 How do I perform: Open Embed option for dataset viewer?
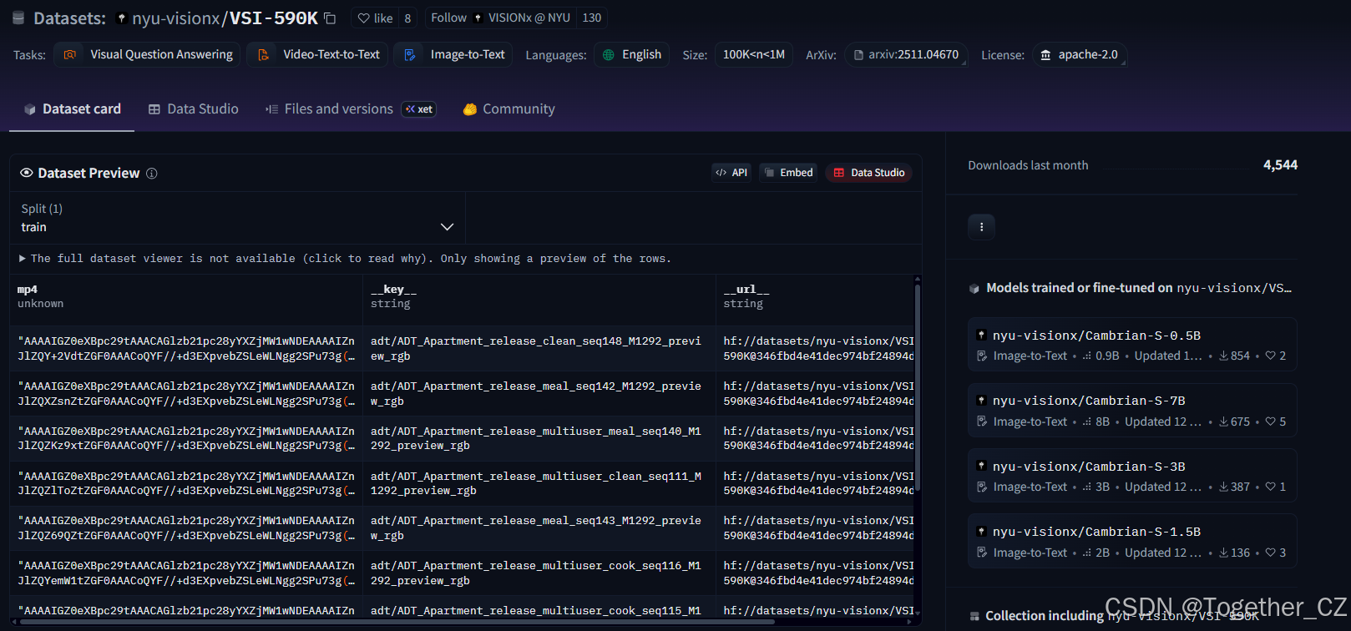coord(787,173)
